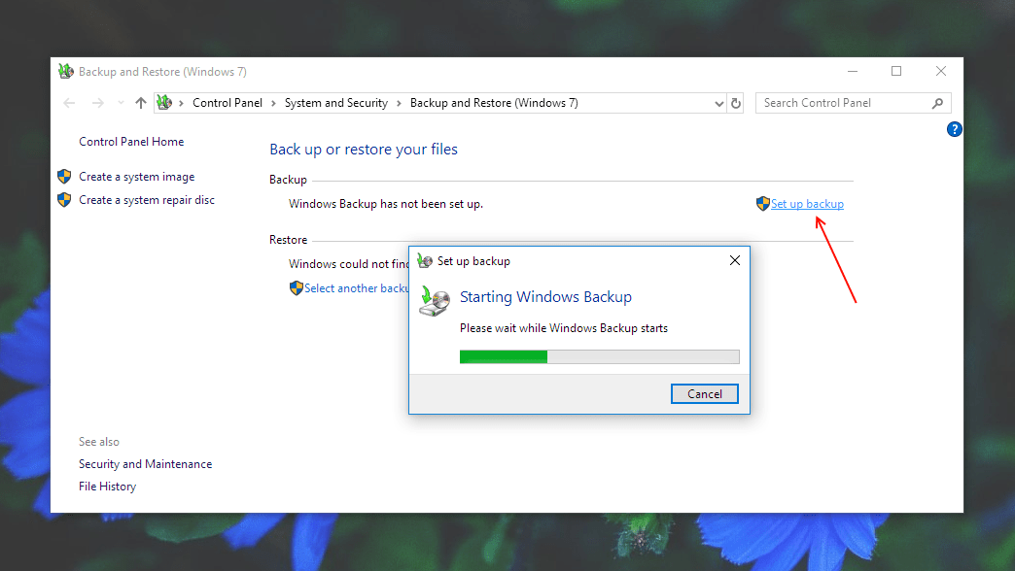Open the address bar dropdown arrow

coord(718,102)
